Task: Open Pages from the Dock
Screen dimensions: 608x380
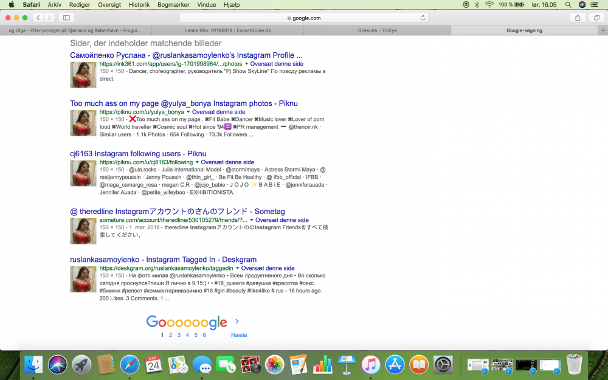Action: click(299, 365)
